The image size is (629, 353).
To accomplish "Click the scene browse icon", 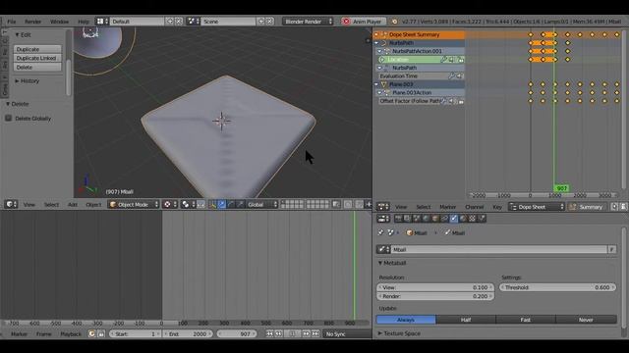I will tap(193, 22).
